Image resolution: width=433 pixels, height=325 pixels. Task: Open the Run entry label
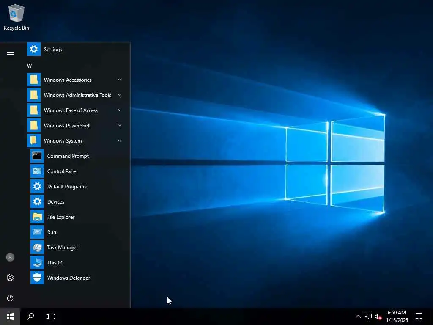tap(52, 232)
